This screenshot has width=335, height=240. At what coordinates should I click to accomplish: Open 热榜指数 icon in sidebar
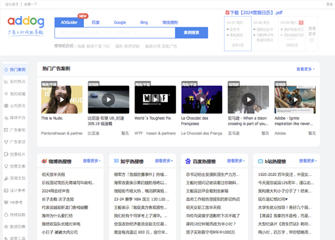[6, 214]
